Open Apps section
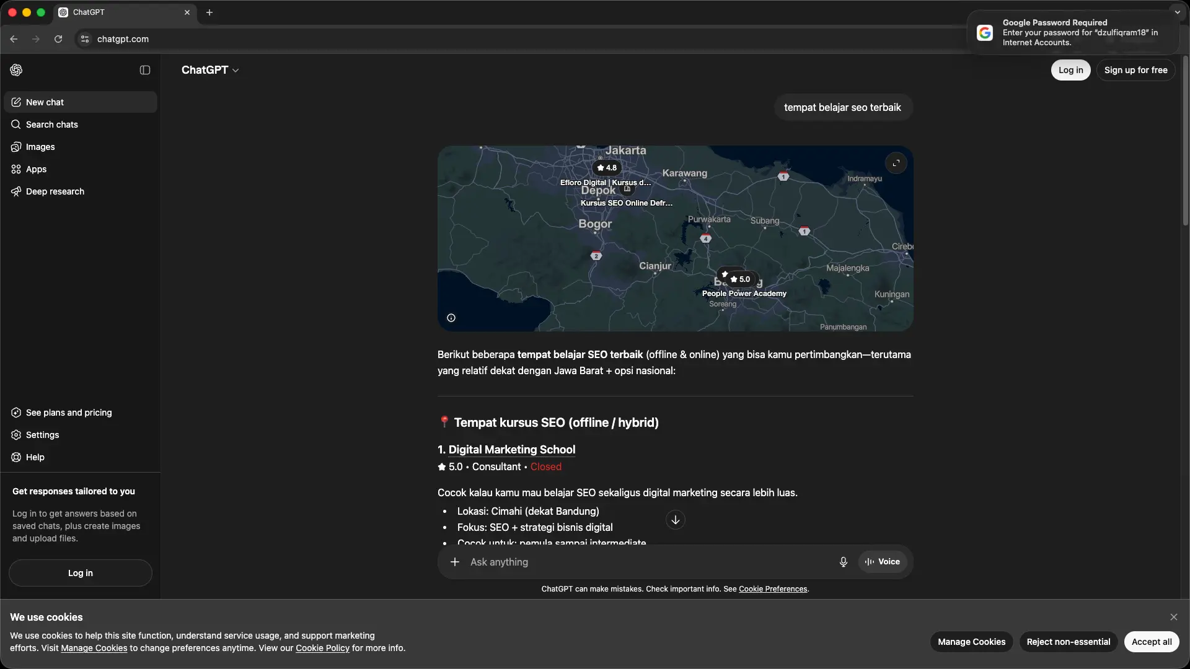1190x669 pixels. point(81,169)
